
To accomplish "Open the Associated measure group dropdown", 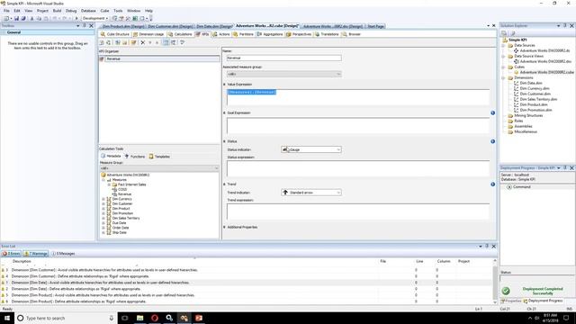I will [338, 74].
